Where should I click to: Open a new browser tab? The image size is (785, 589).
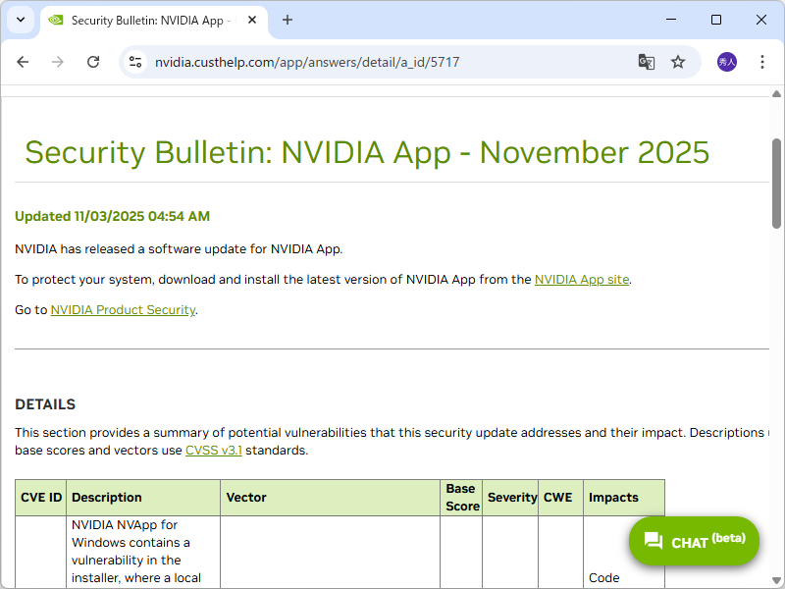[288, 20]
